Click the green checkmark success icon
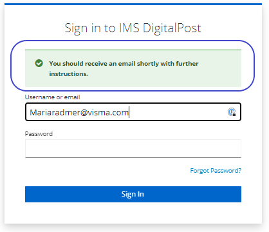The image size is (269, 232). [x=39, y=63]
